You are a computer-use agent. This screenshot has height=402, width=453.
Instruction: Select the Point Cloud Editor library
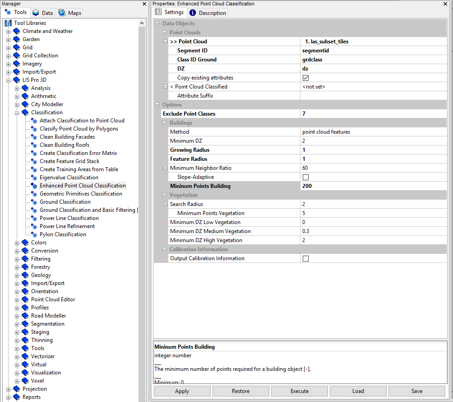click(x=53, y=299)
